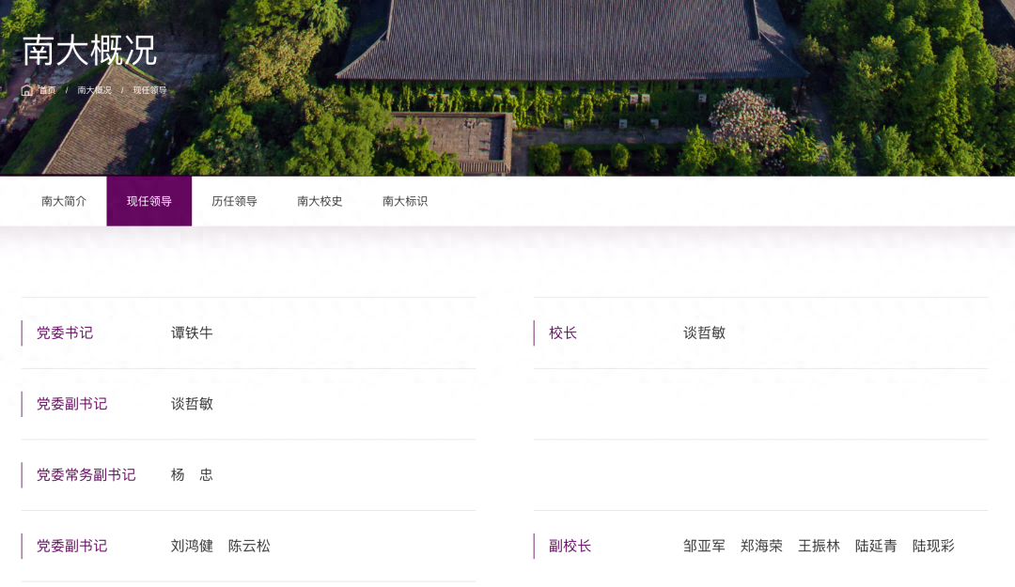This screenshot has height=587, width=1015.
Task: Click the home icon in breadcrumb
Action: point(26,90)
